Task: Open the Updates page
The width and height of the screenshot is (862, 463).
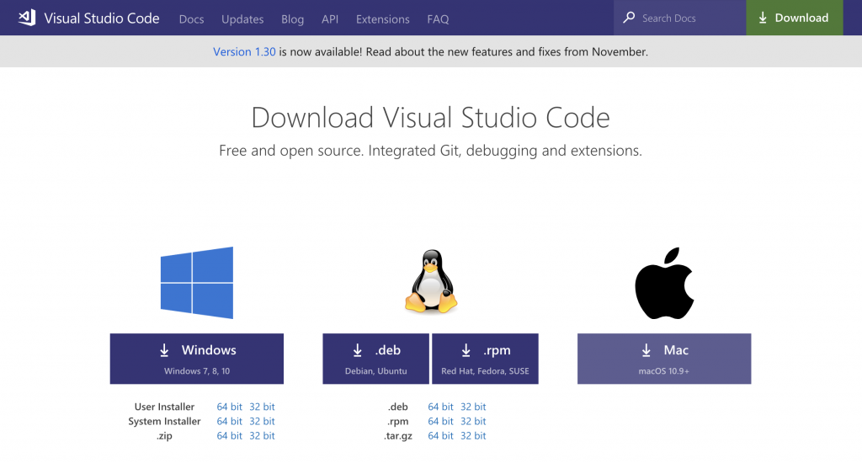Action: [x=242, y=19]
